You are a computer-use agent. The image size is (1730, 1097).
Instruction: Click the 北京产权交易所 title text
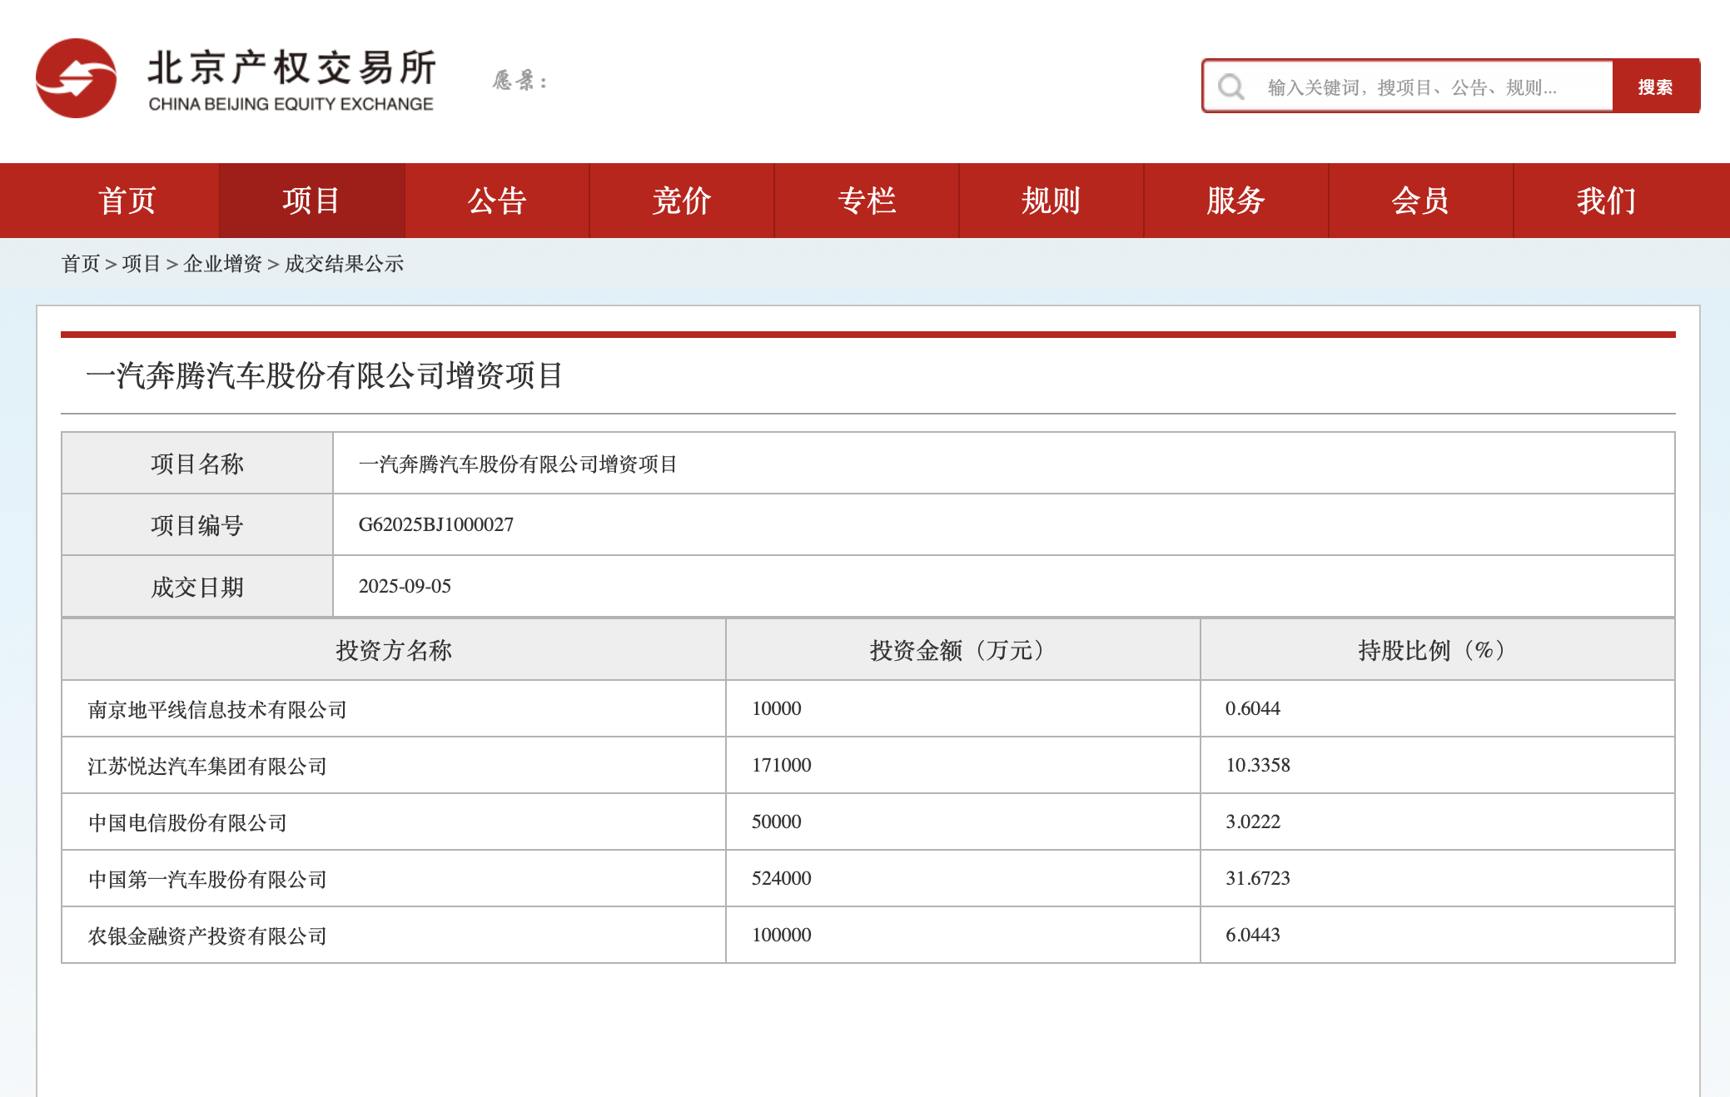[x=291, y=68]
